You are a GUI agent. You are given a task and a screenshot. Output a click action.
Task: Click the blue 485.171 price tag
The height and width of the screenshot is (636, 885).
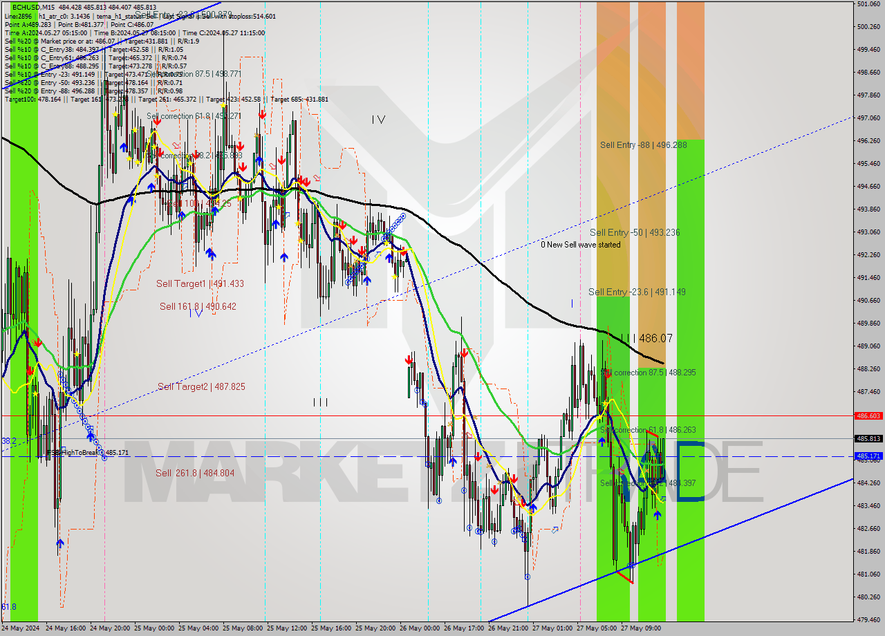[868, 456]
